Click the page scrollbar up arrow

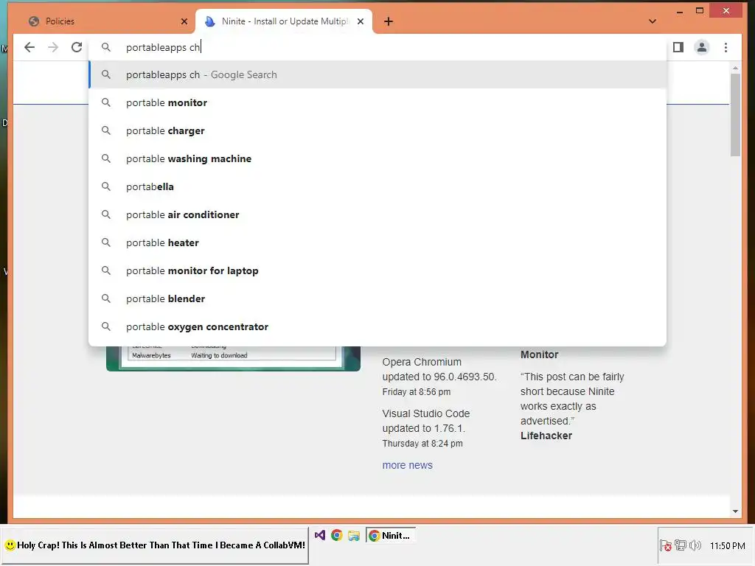tap(735, 68)
